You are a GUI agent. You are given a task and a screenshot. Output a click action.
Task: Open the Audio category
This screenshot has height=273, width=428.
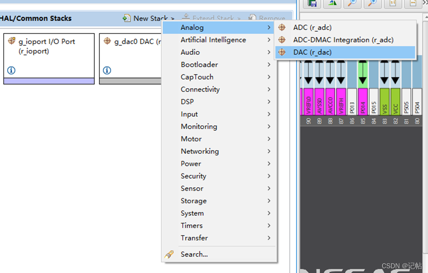click(x=219, y=52)
